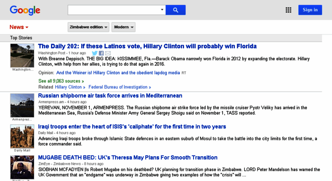Click See all 9,063 sources
The width and height of the screenshot is (332, 181).
click(x=61, y=81)
